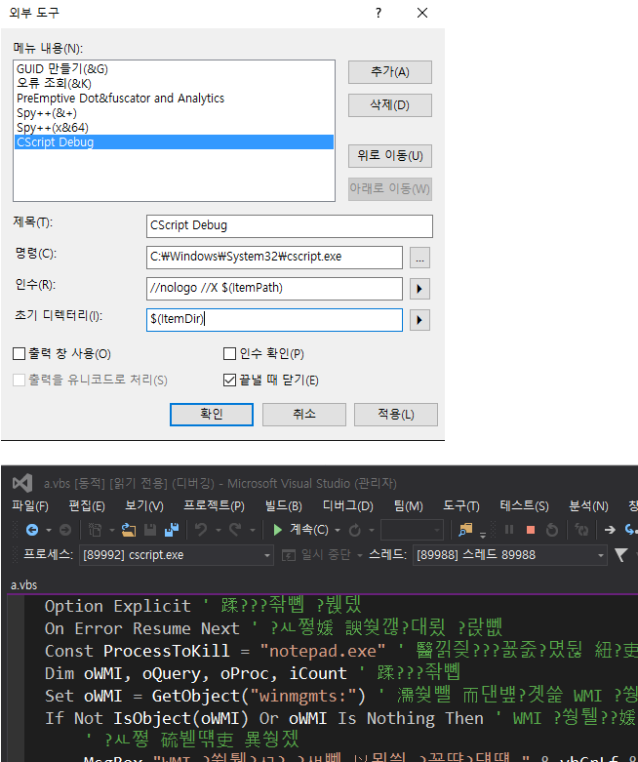Click the Redo toolbar icon
The width and height of the screenshot is (638, 762).
point(235,530)
